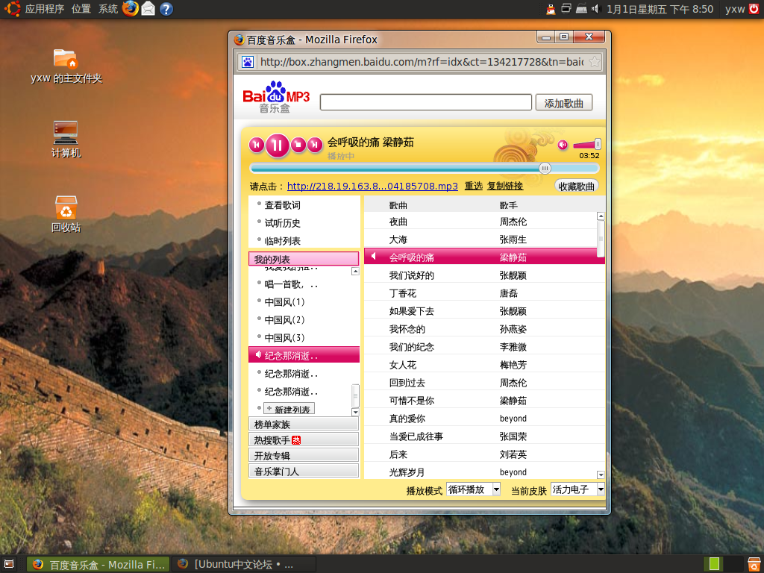The image size is (764, 573).
Task: Click the Baidu MP3 logo
Action: pyautogui.click(x=276, y=97)
